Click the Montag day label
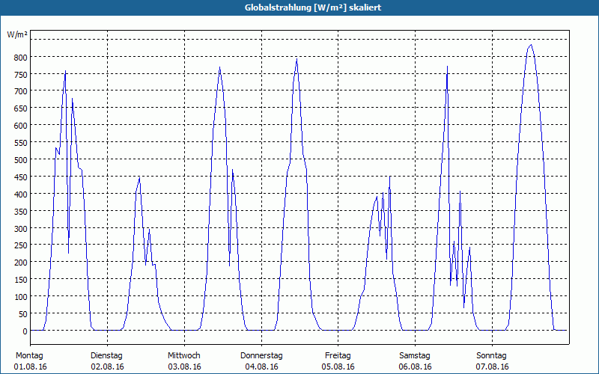Image resolution: width=599 pixels, height=374 pixels. click(30, 355)
